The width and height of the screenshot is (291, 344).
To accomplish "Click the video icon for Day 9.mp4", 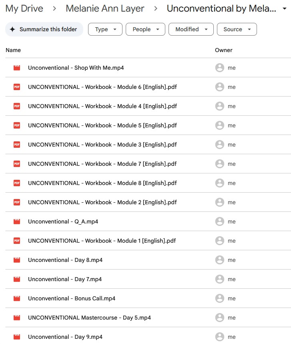I will (17, 337).
